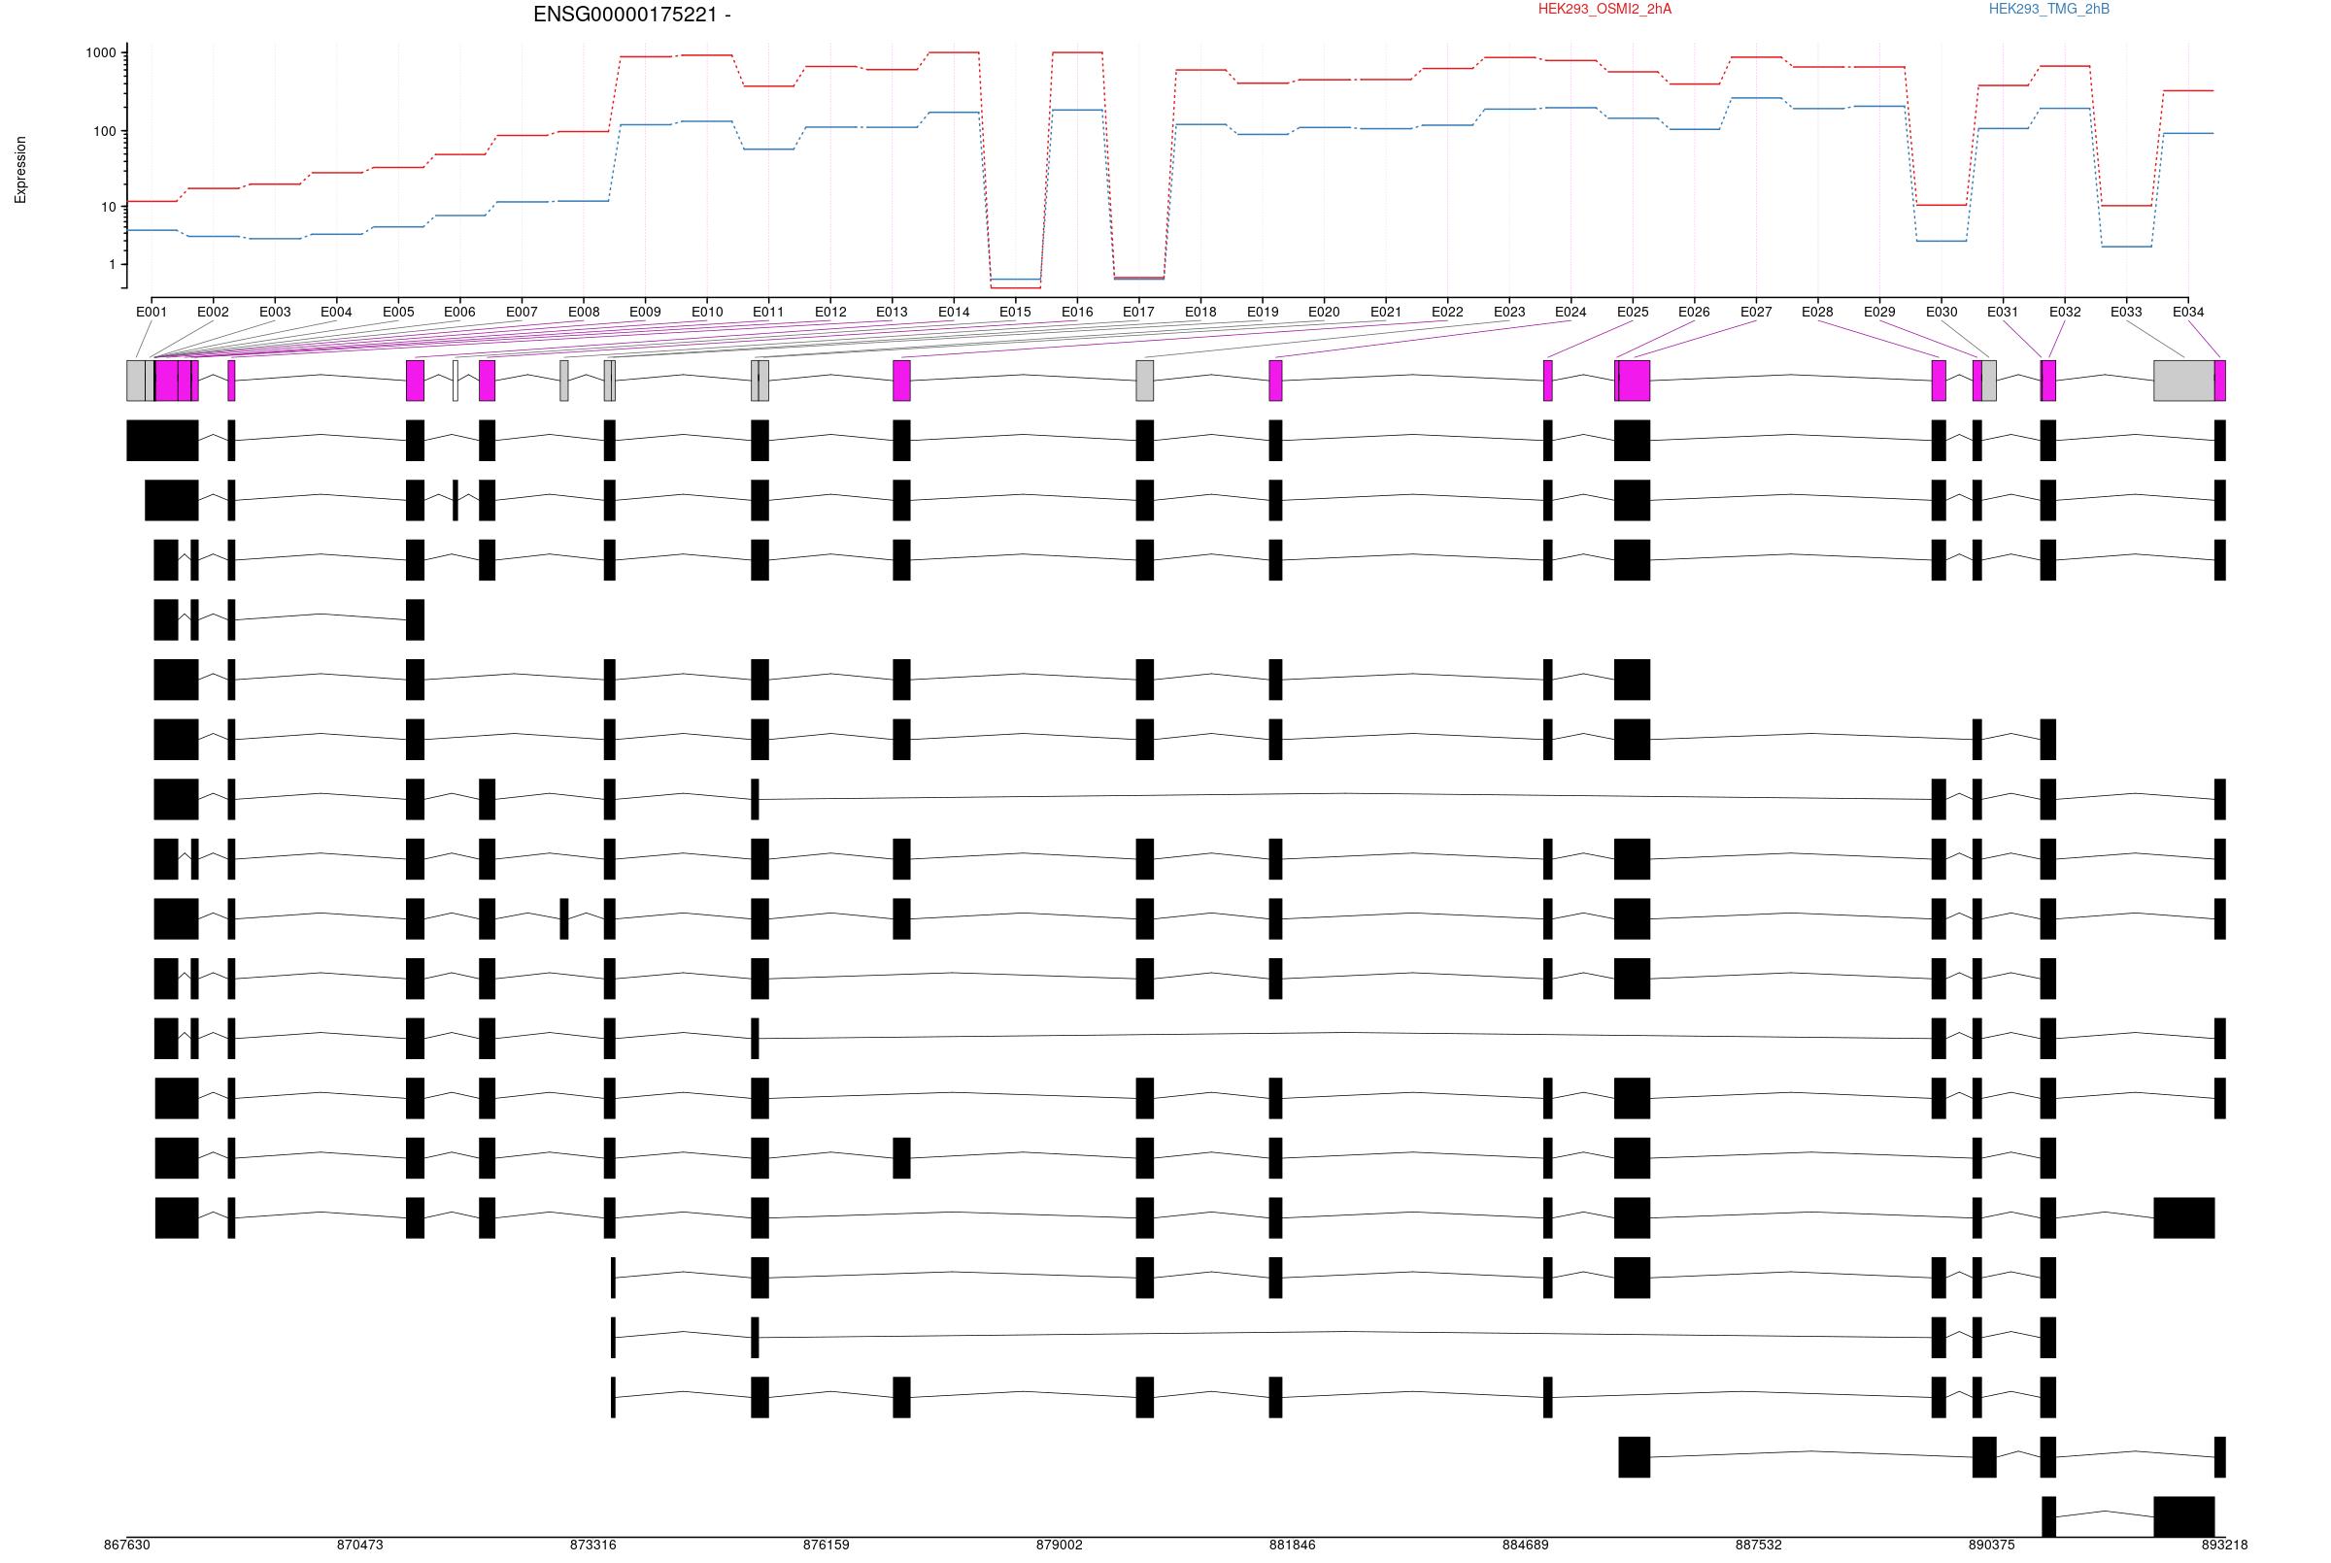Click genomic coordinate 890375

[1992, 1546]
